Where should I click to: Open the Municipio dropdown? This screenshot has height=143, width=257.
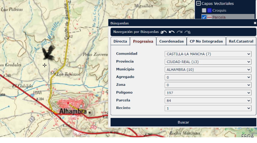click(x=208, y=70)
